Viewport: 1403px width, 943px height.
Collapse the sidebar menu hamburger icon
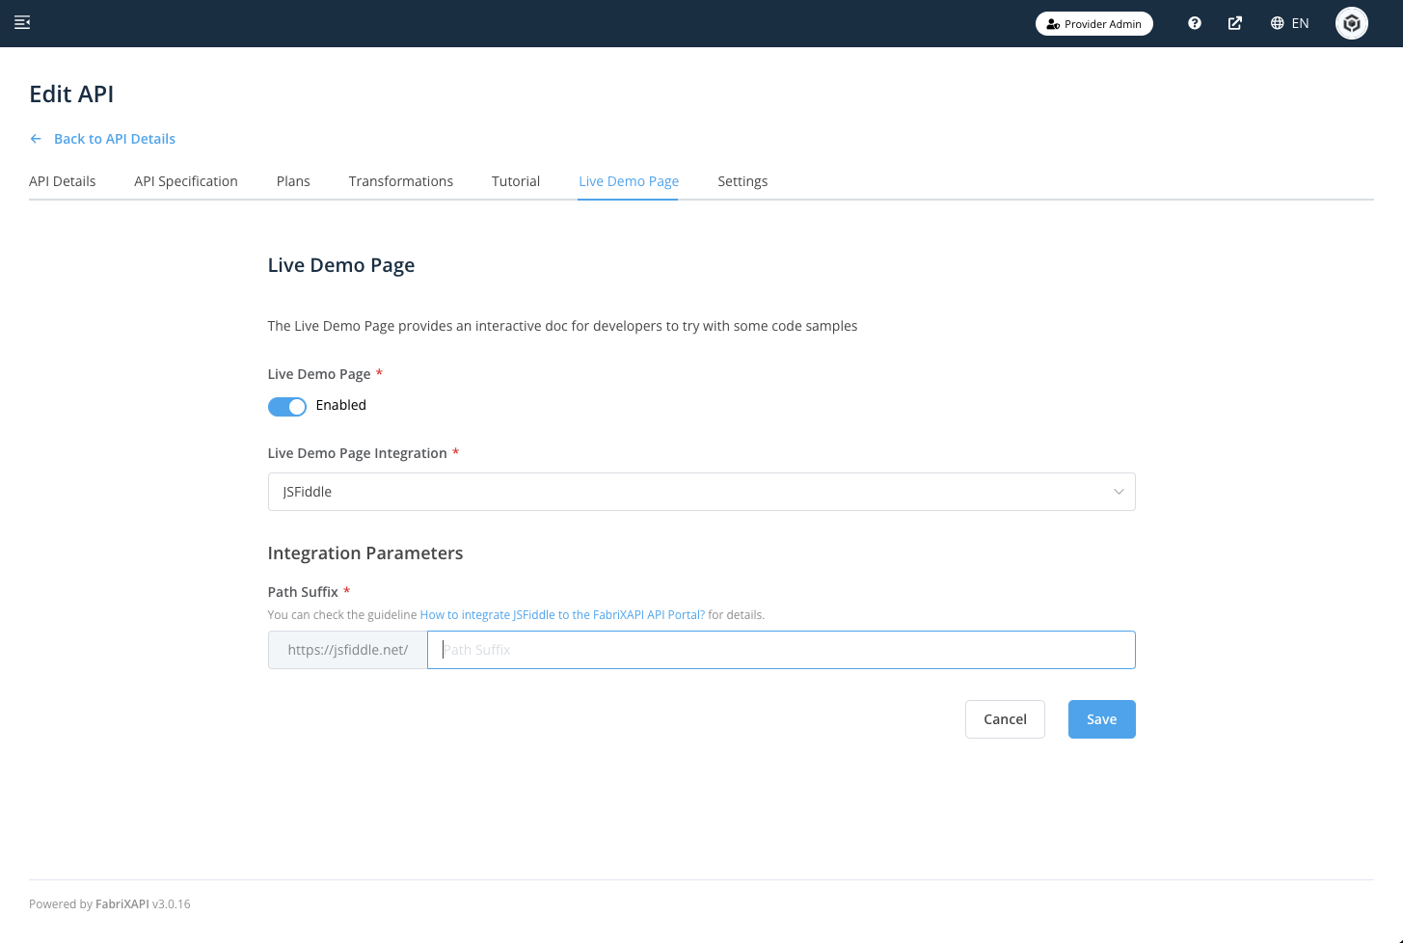click(x=22, y=22)
